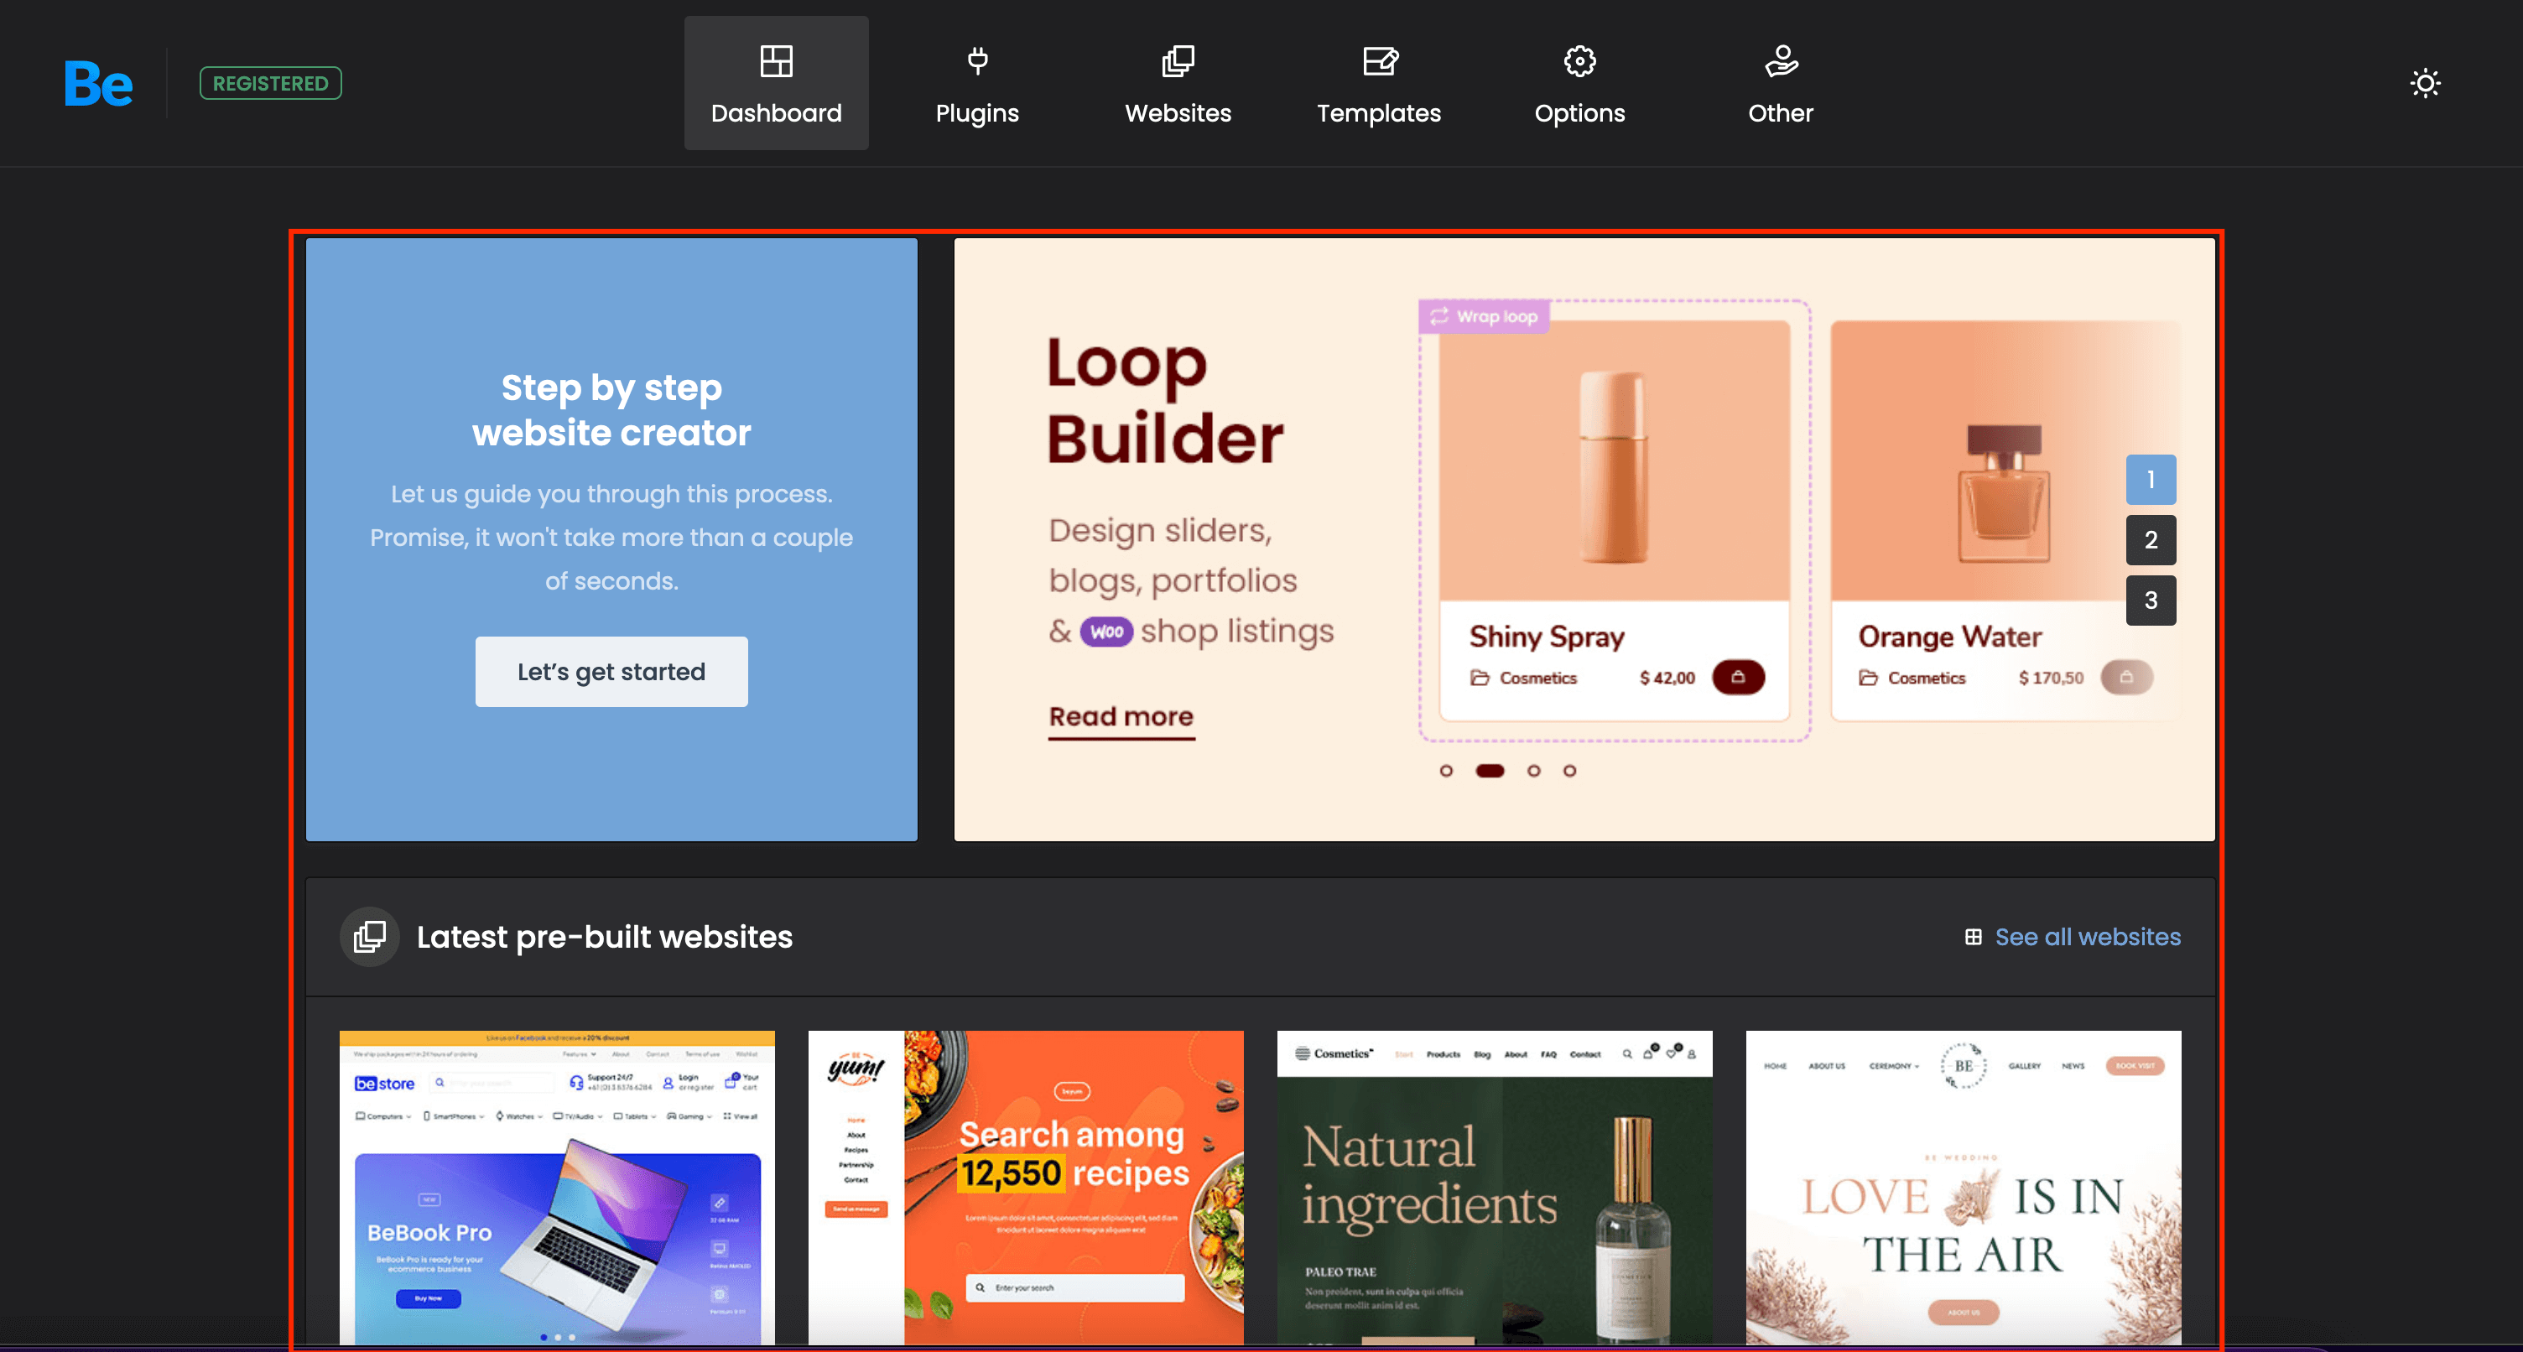Switch to banner slide 2

click(x=2150, y=540)
